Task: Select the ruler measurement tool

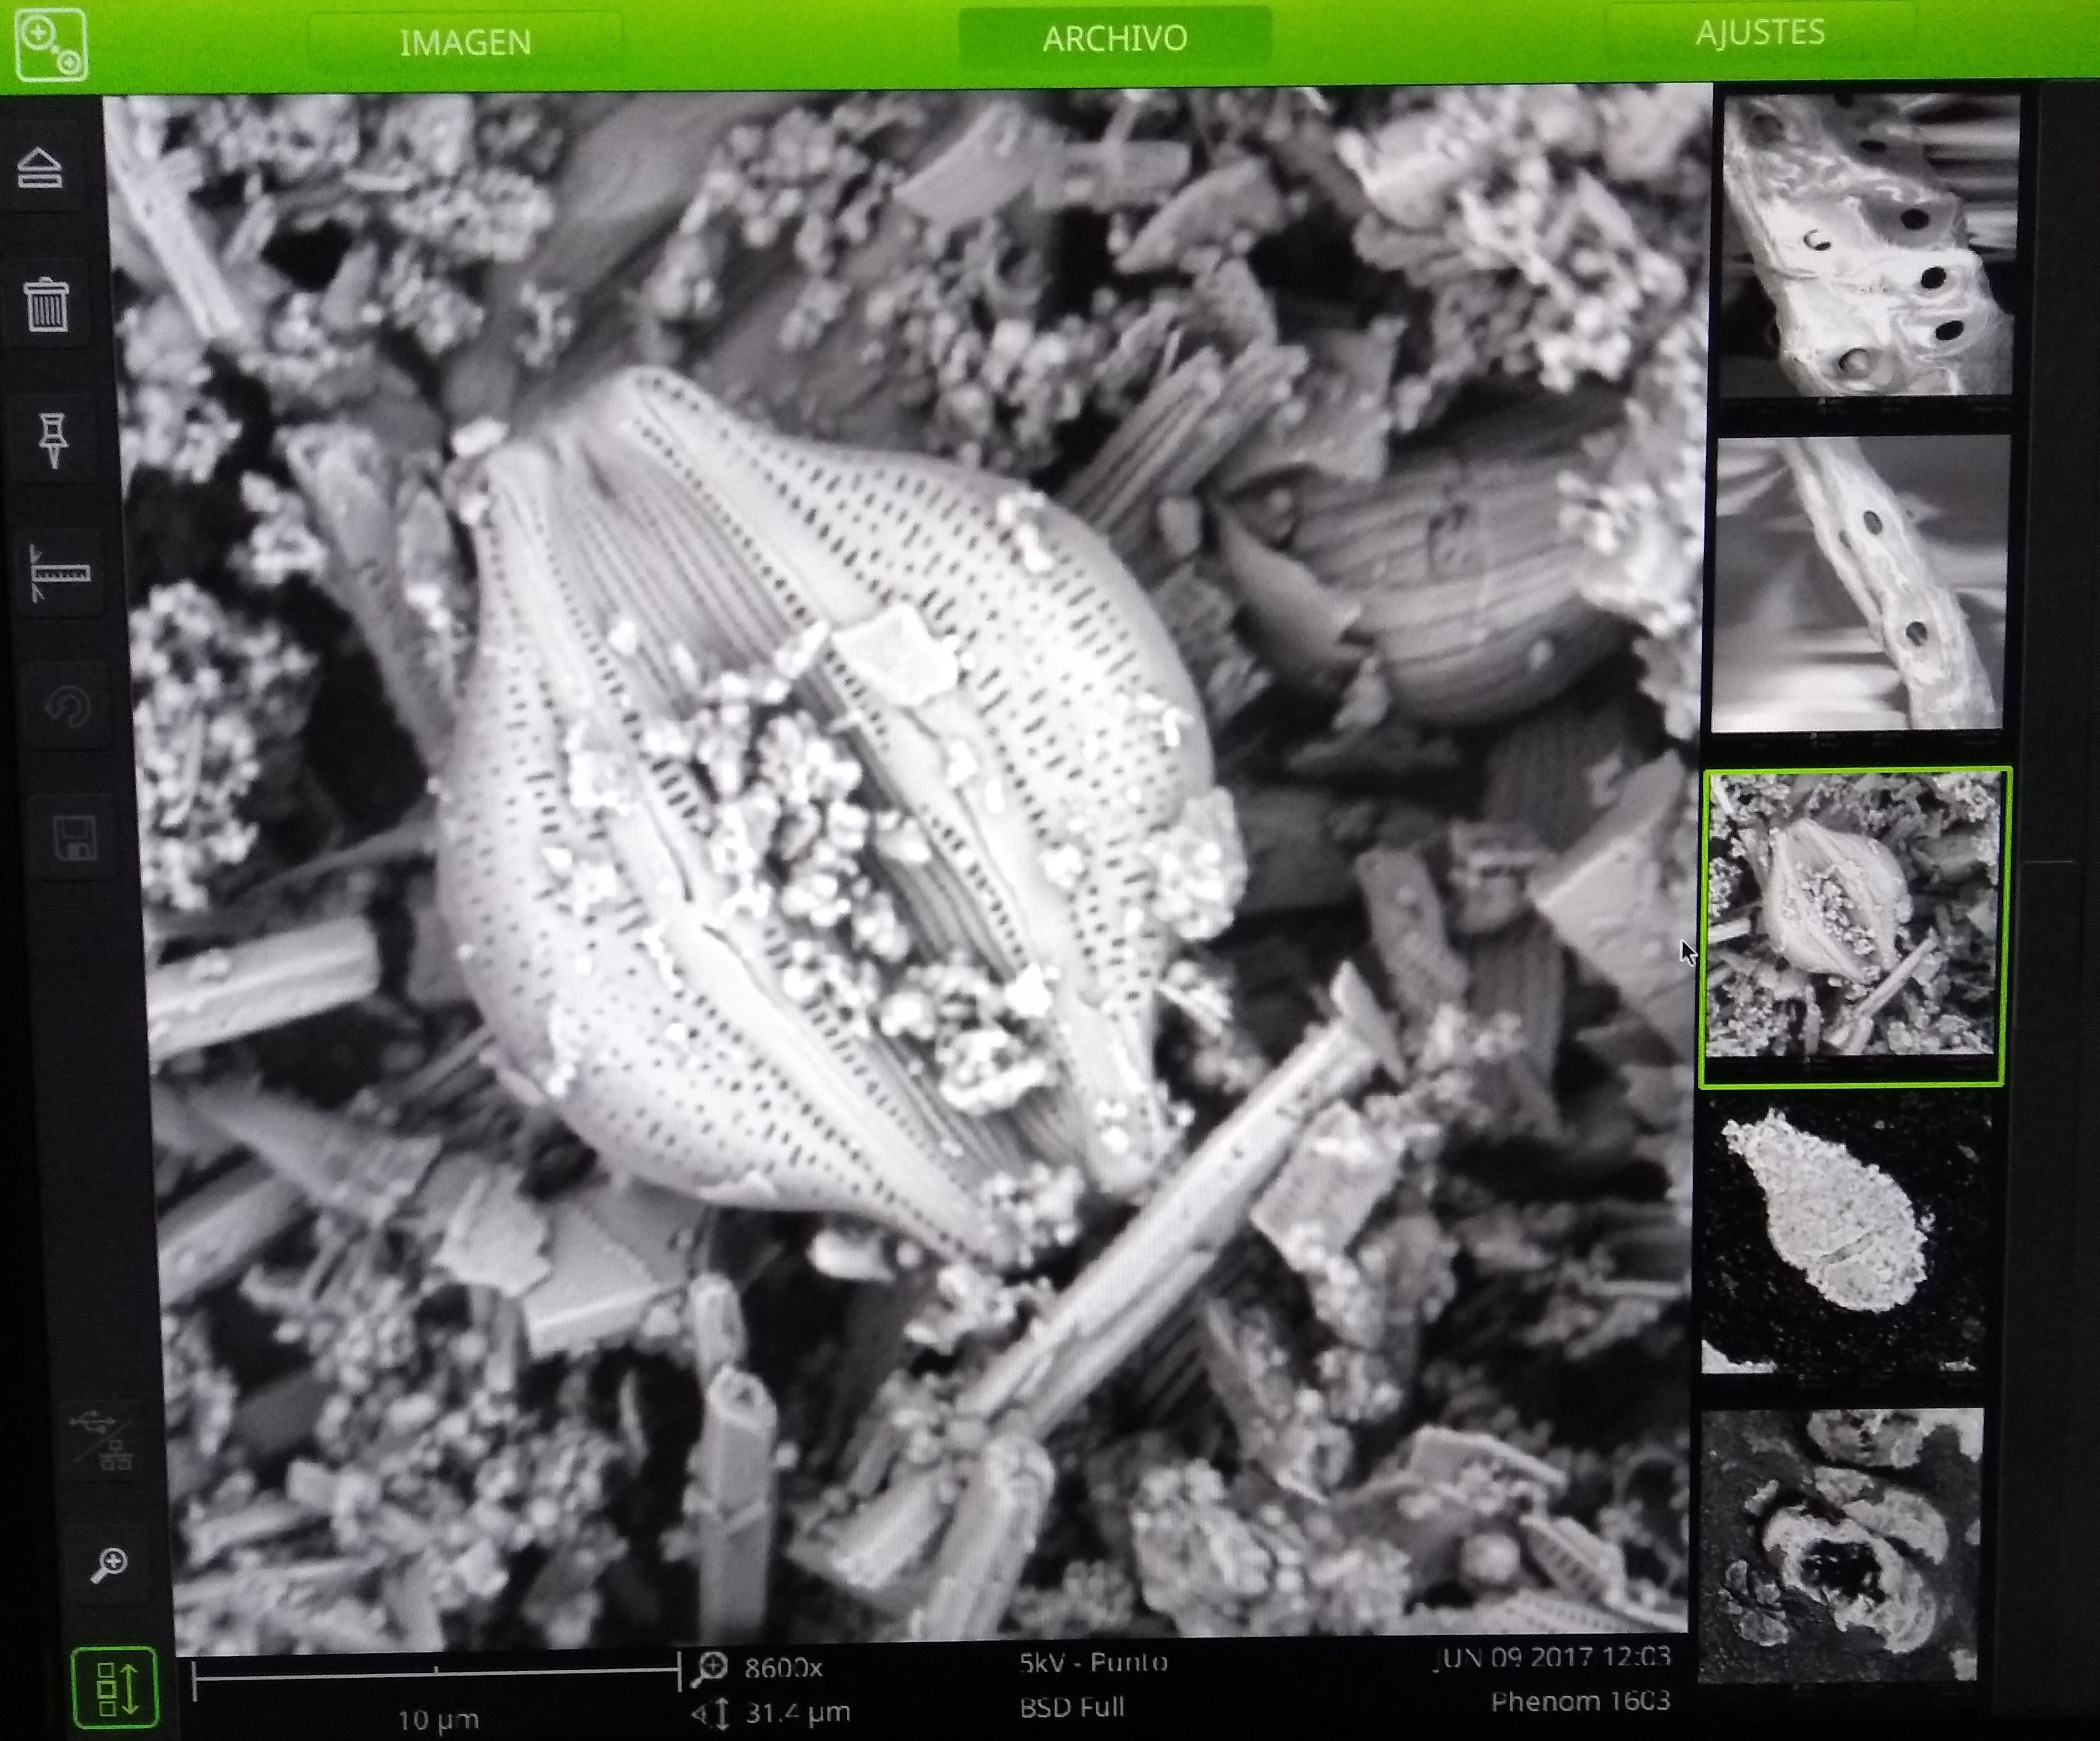Action: click(59, 573)
